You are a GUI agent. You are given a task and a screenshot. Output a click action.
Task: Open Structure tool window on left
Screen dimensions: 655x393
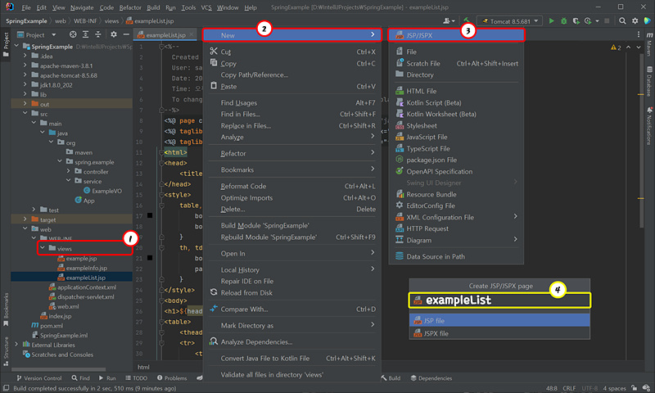(x=6, y=350)
